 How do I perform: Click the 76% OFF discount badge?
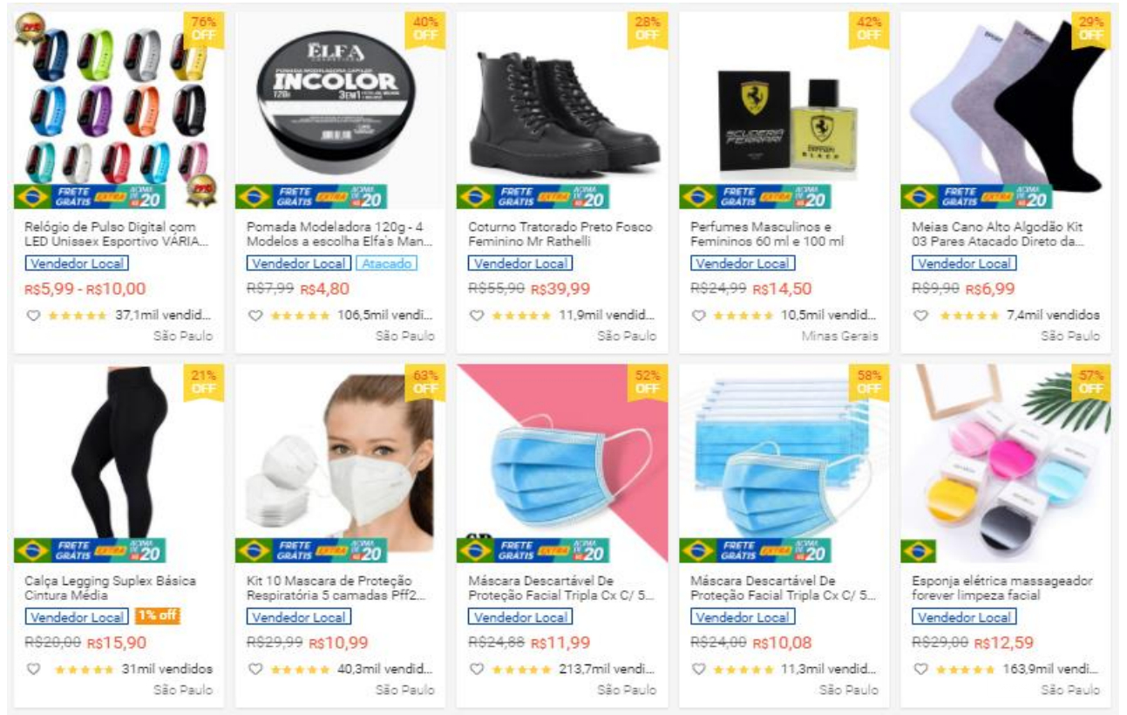pyautogui.click(x=203, y=28)
